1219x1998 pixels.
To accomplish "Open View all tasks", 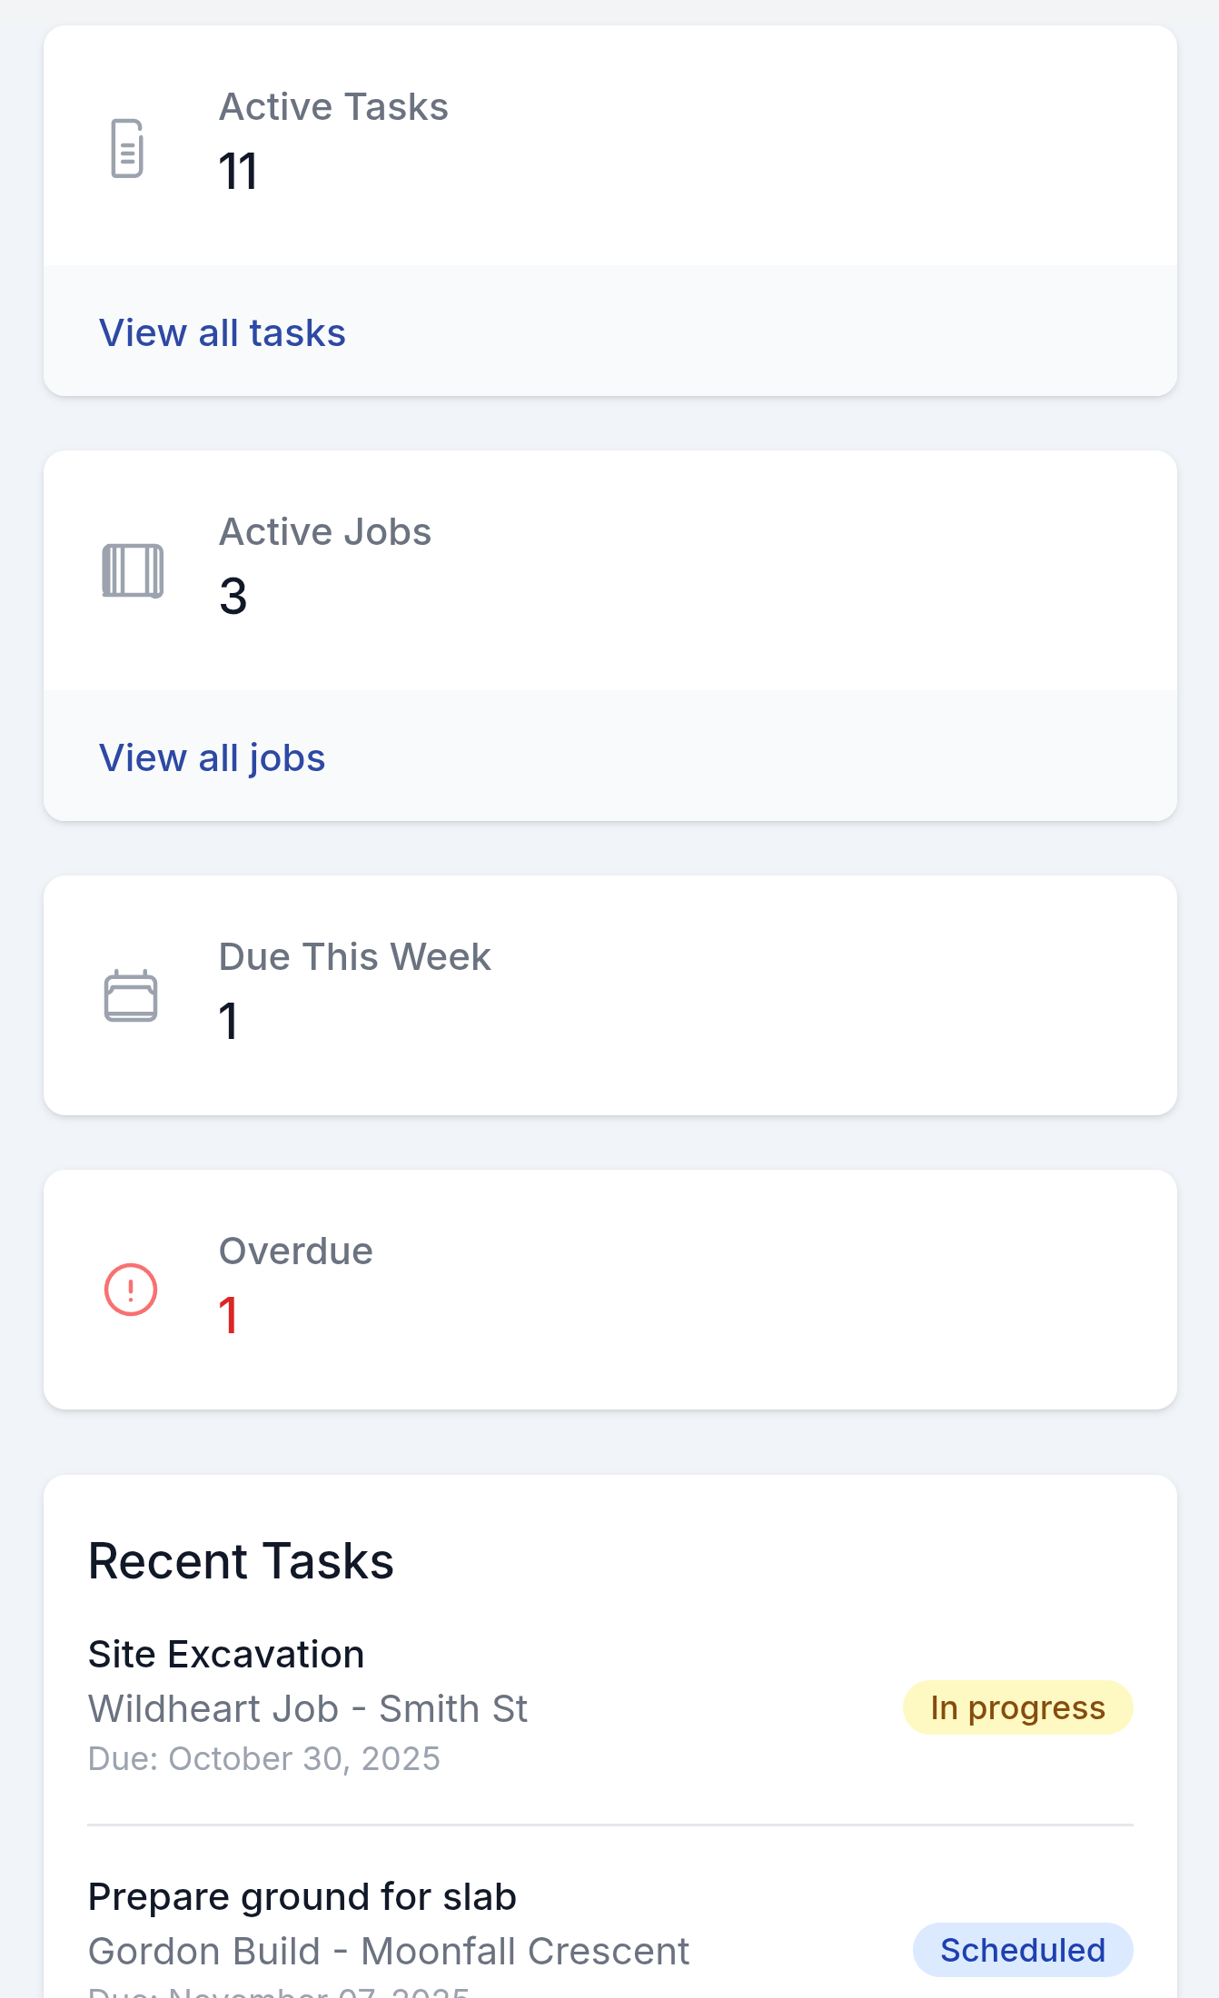I will 223,332.
